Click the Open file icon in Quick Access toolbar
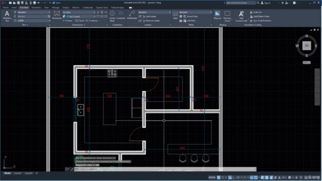This screenshot has width=322, height=181. pyautogui.click(x=14, y=3)
